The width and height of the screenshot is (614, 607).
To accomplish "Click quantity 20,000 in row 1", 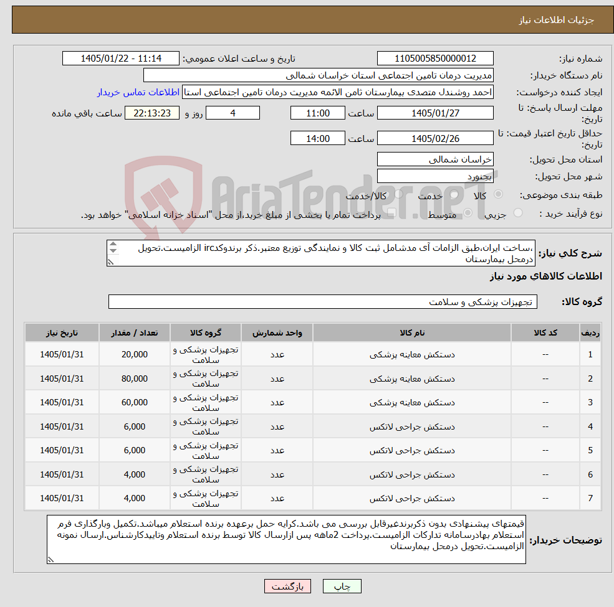I will pyautogui.click(x=134, y=354).
